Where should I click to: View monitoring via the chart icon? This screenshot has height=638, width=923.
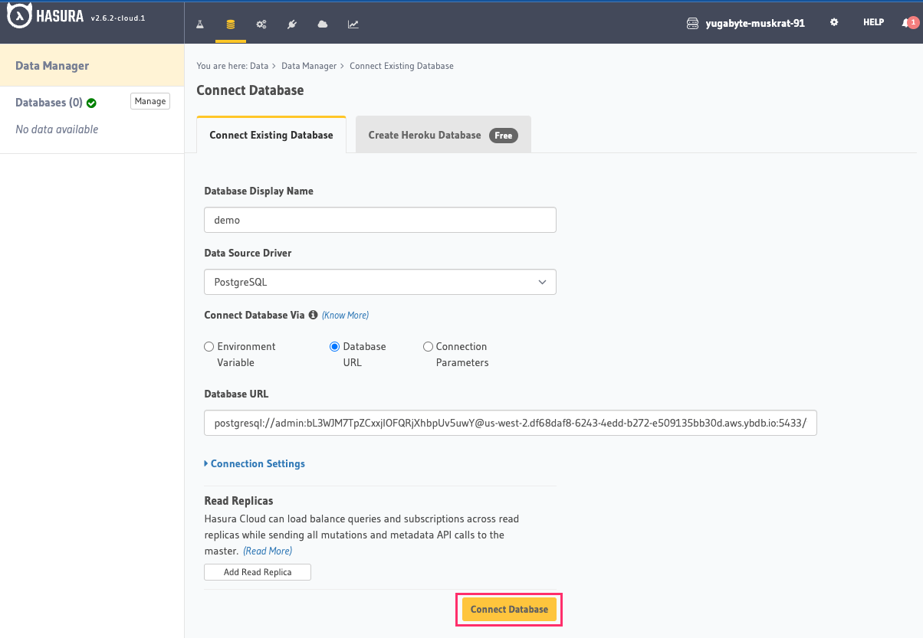[353, 24]
